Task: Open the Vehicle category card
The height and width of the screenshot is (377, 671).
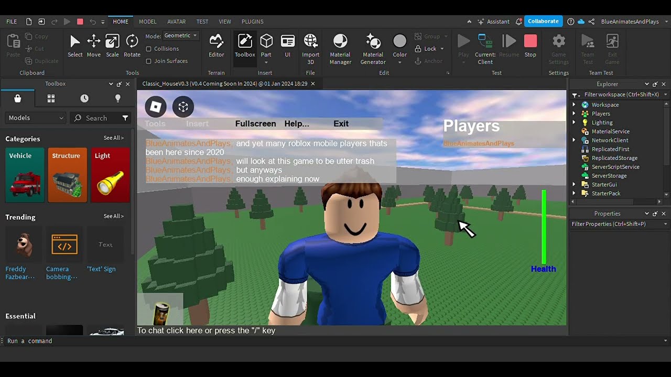Action: click(25, 175)
